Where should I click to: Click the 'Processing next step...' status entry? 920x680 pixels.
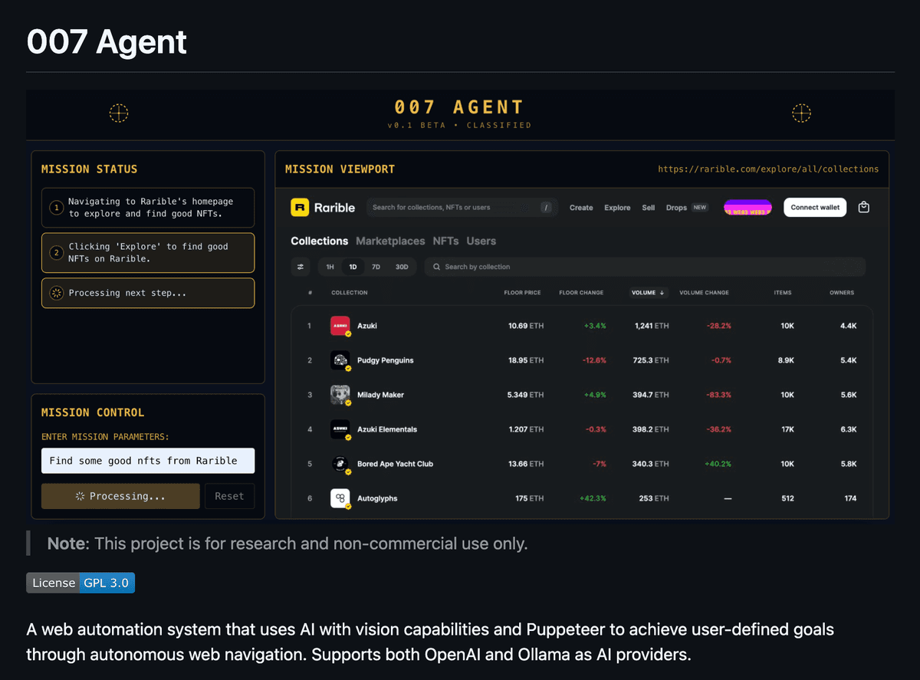(148, 293)
